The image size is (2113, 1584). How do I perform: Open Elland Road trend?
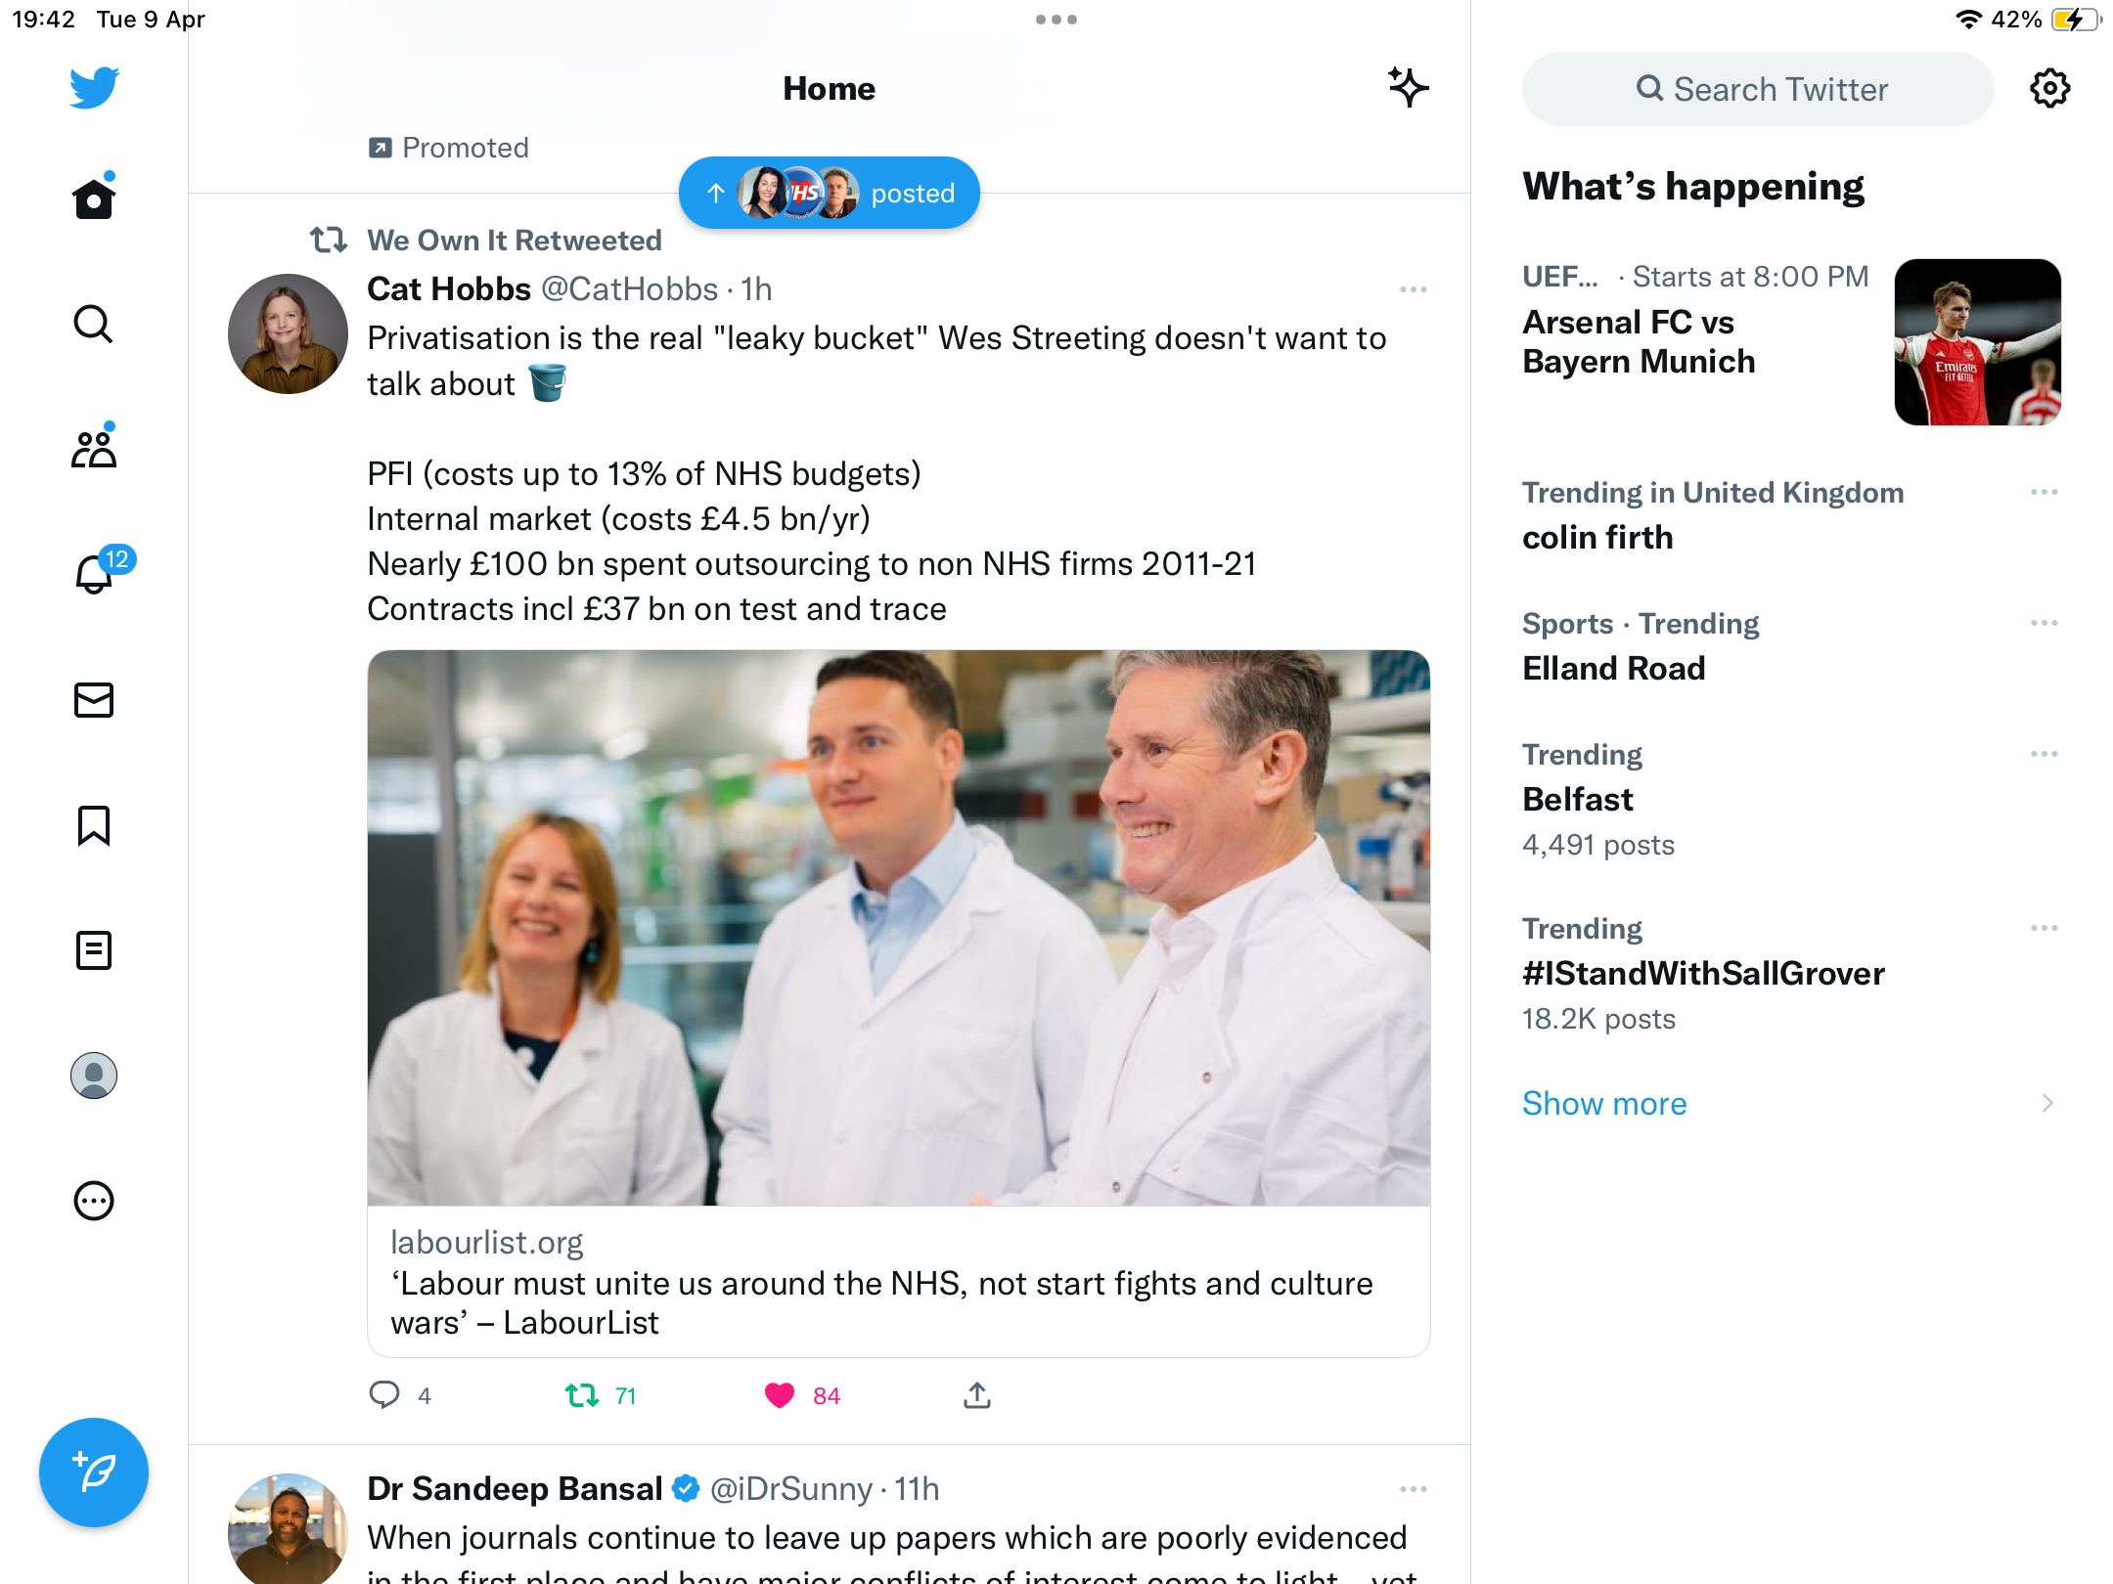(x=1614, y=669)
